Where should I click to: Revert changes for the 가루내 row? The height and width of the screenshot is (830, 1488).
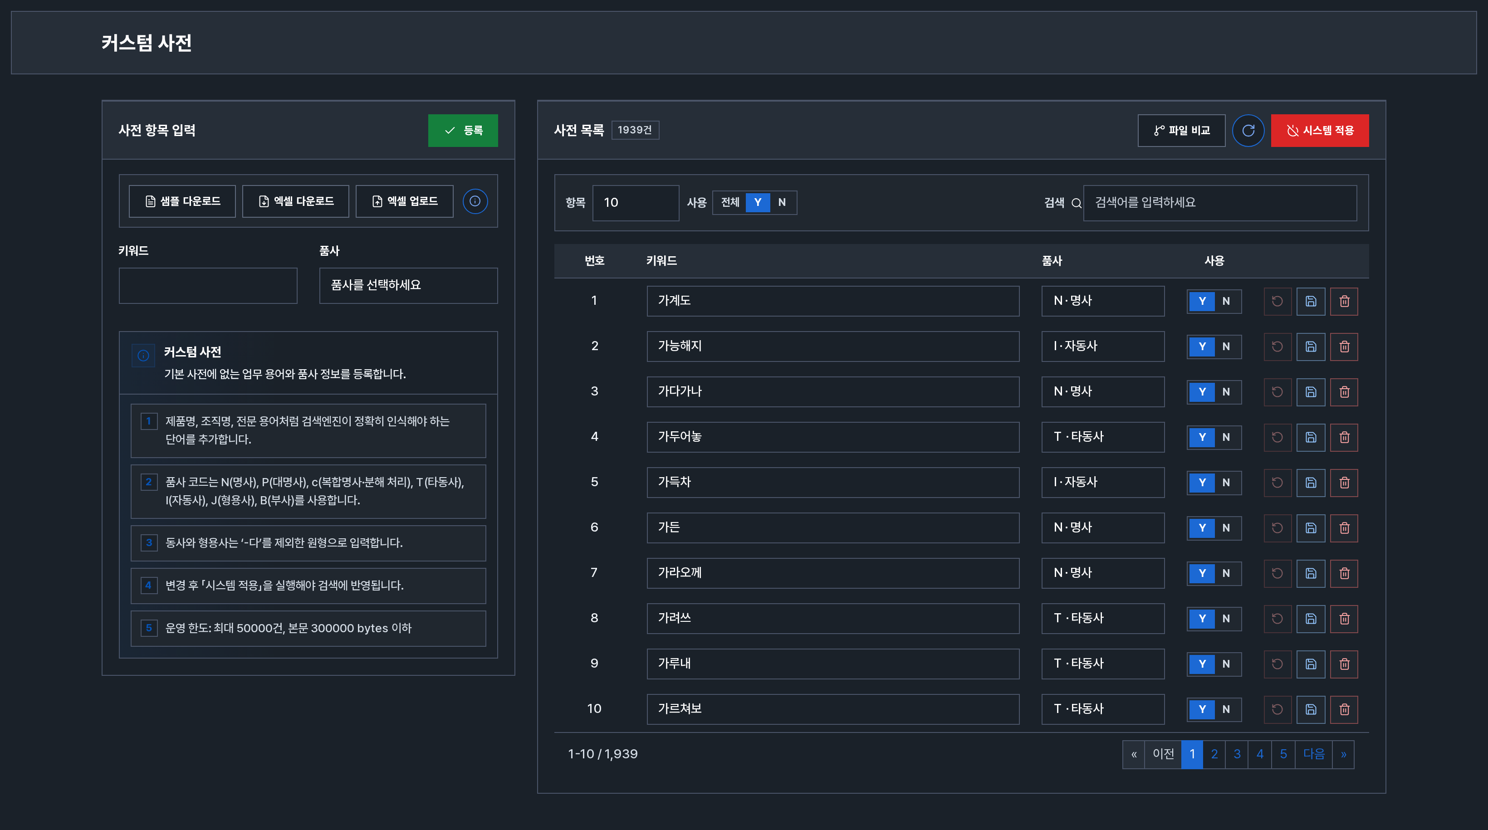coord(1277,664)
